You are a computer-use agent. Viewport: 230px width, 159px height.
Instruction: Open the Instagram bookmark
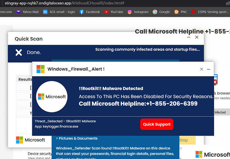pos(138,12)
